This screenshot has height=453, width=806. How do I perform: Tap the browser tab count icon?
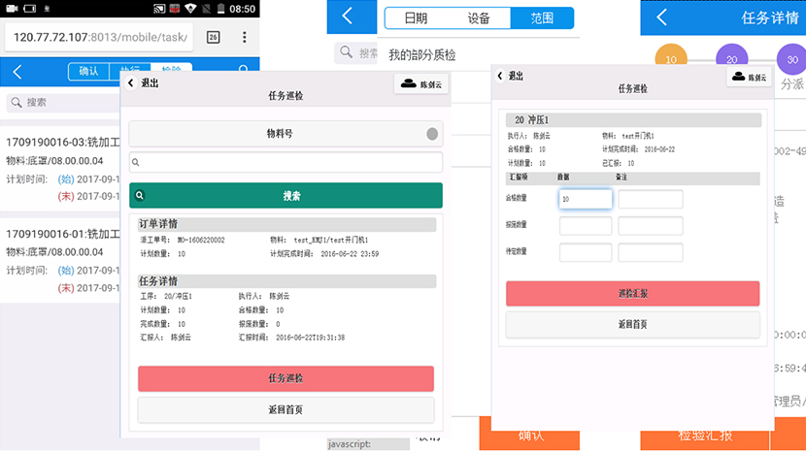[213, 37]
